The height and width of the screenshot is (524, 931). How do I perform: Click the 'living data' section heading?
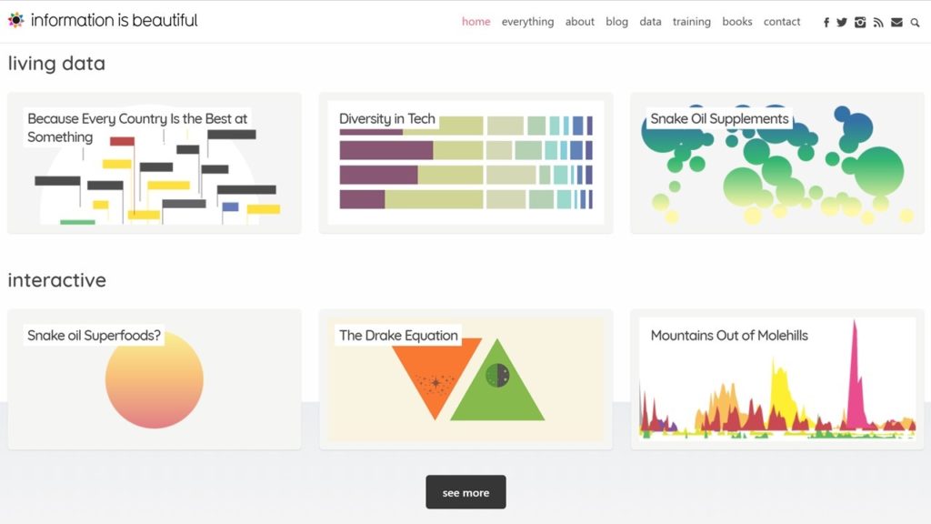(x=56, y=64)
